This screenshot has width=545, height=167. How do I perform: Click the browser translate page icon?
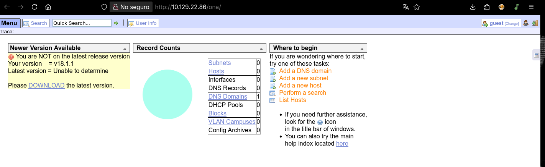tap(406, 7)
